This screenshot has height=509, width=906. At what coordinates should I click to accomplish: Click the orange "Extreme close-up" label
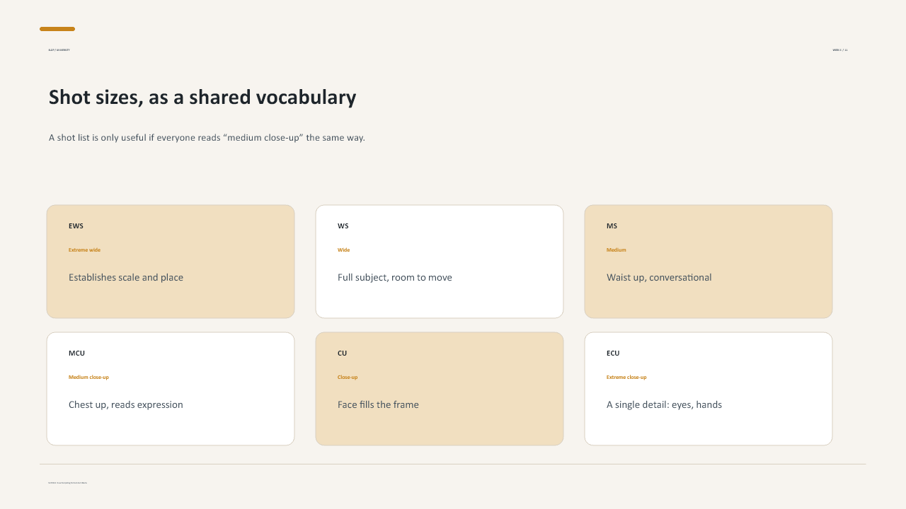[x=626, y=377]
